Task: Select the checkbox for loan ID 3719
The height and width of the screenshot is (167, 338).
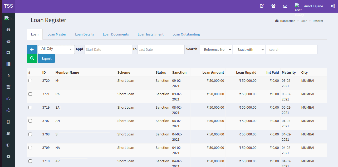Action: click(30, 108)
